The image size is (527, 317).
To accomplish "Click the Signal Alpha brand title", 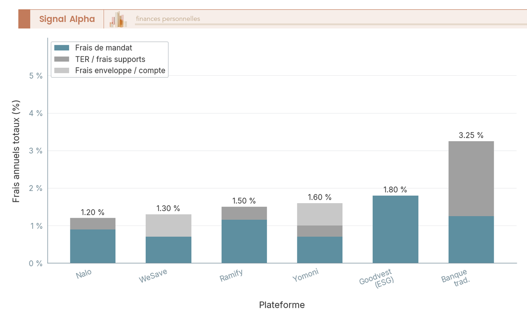I will (x=67, y=19).
